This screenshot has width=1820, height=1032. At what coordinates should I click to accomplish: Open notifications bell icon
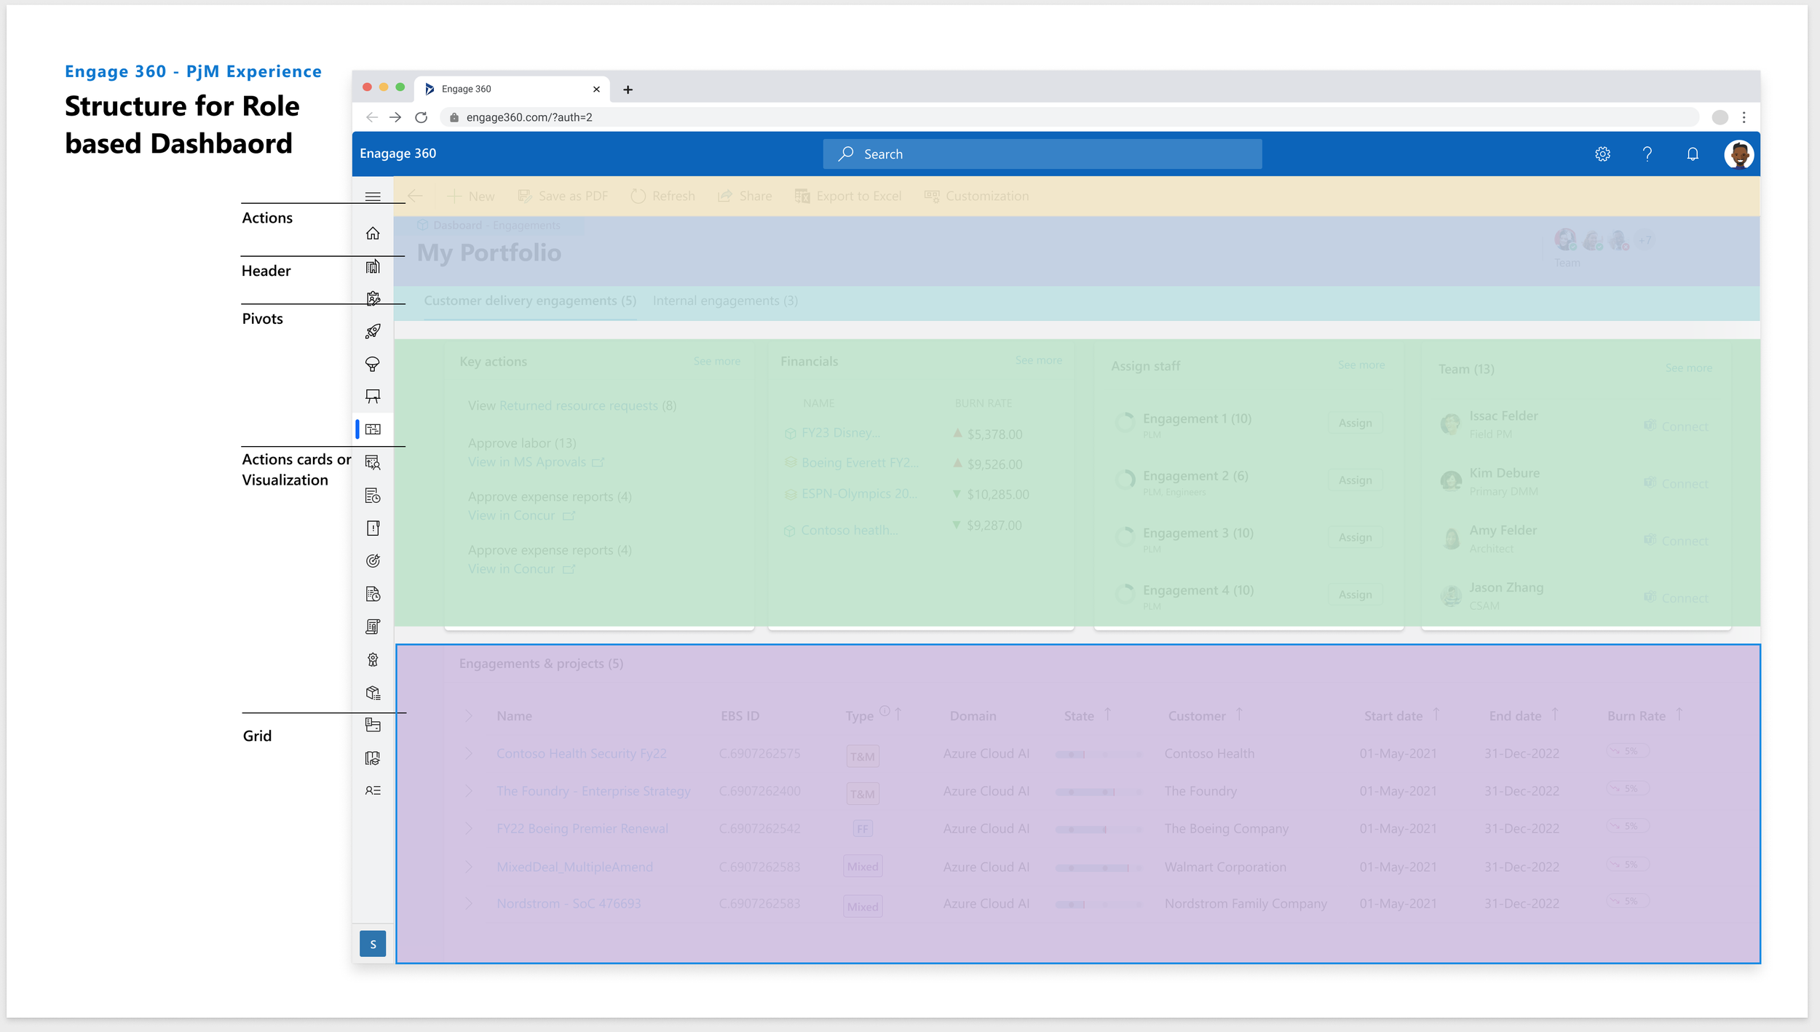click(x=1693, y=154)
